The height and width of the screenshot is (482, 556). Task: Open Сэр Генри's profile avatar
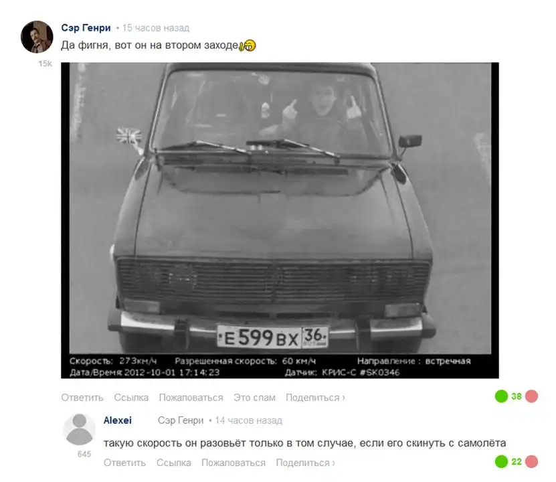pos(37,37)
